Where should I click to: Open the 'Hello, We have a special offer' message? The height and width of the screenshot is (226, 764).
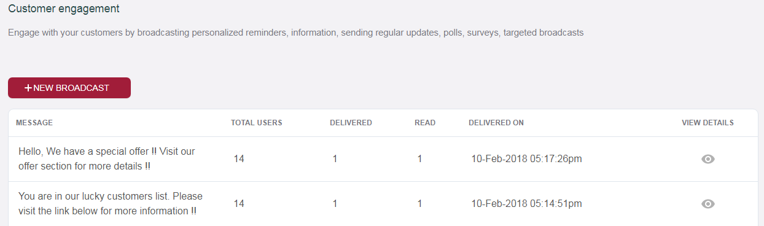107,158
